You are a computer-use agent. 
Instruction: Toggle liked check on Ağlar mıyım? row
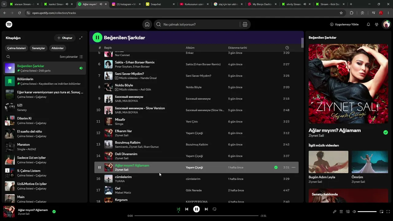[x=276, y=168]
